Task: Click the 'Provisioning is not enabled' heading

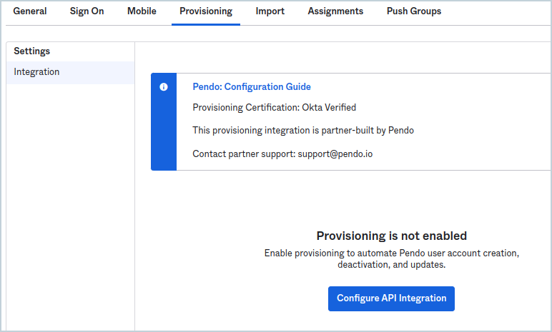Action: pyautogui.click(x=391, y=236)
